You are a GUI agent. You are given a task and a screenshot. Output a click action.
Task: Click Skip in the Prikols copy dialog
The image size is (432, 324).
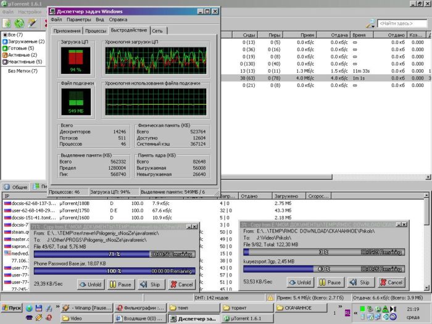tap(361, 283)
